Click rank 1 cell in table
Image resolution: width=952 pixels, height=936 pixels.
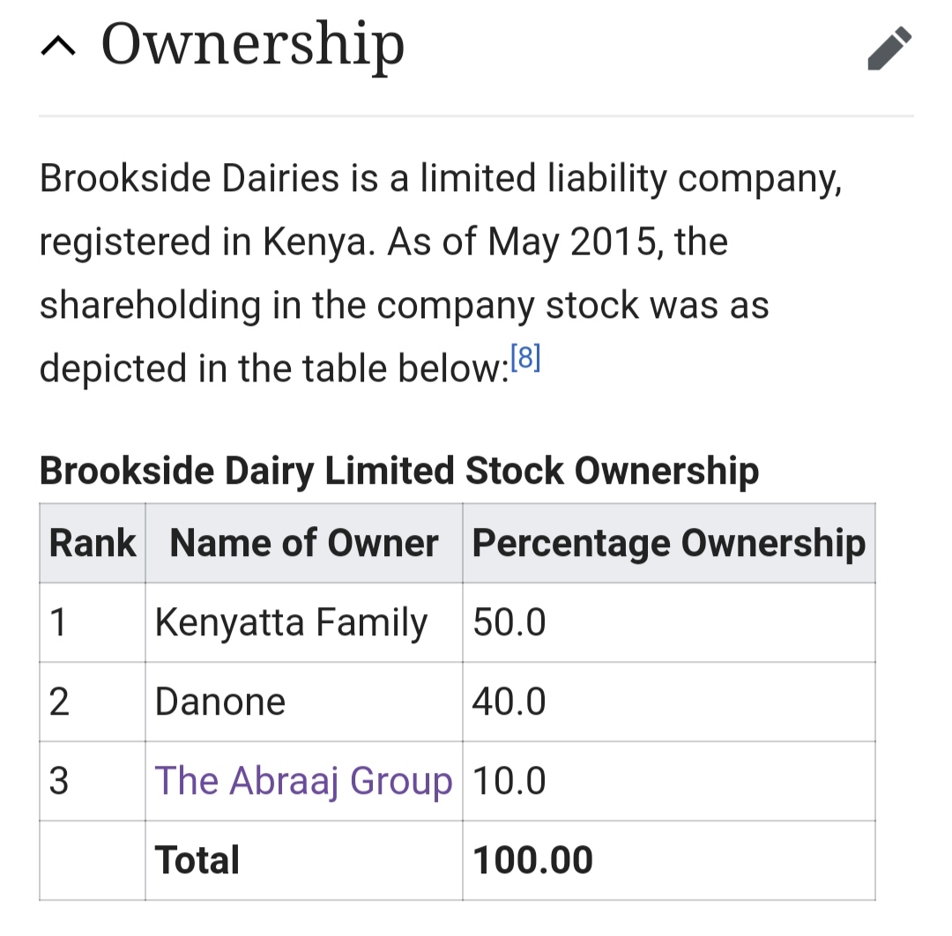pos(59,623)
